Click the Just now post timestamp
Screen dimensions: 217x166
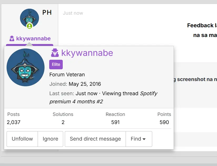pyautogui.click(x=73, y=13)
